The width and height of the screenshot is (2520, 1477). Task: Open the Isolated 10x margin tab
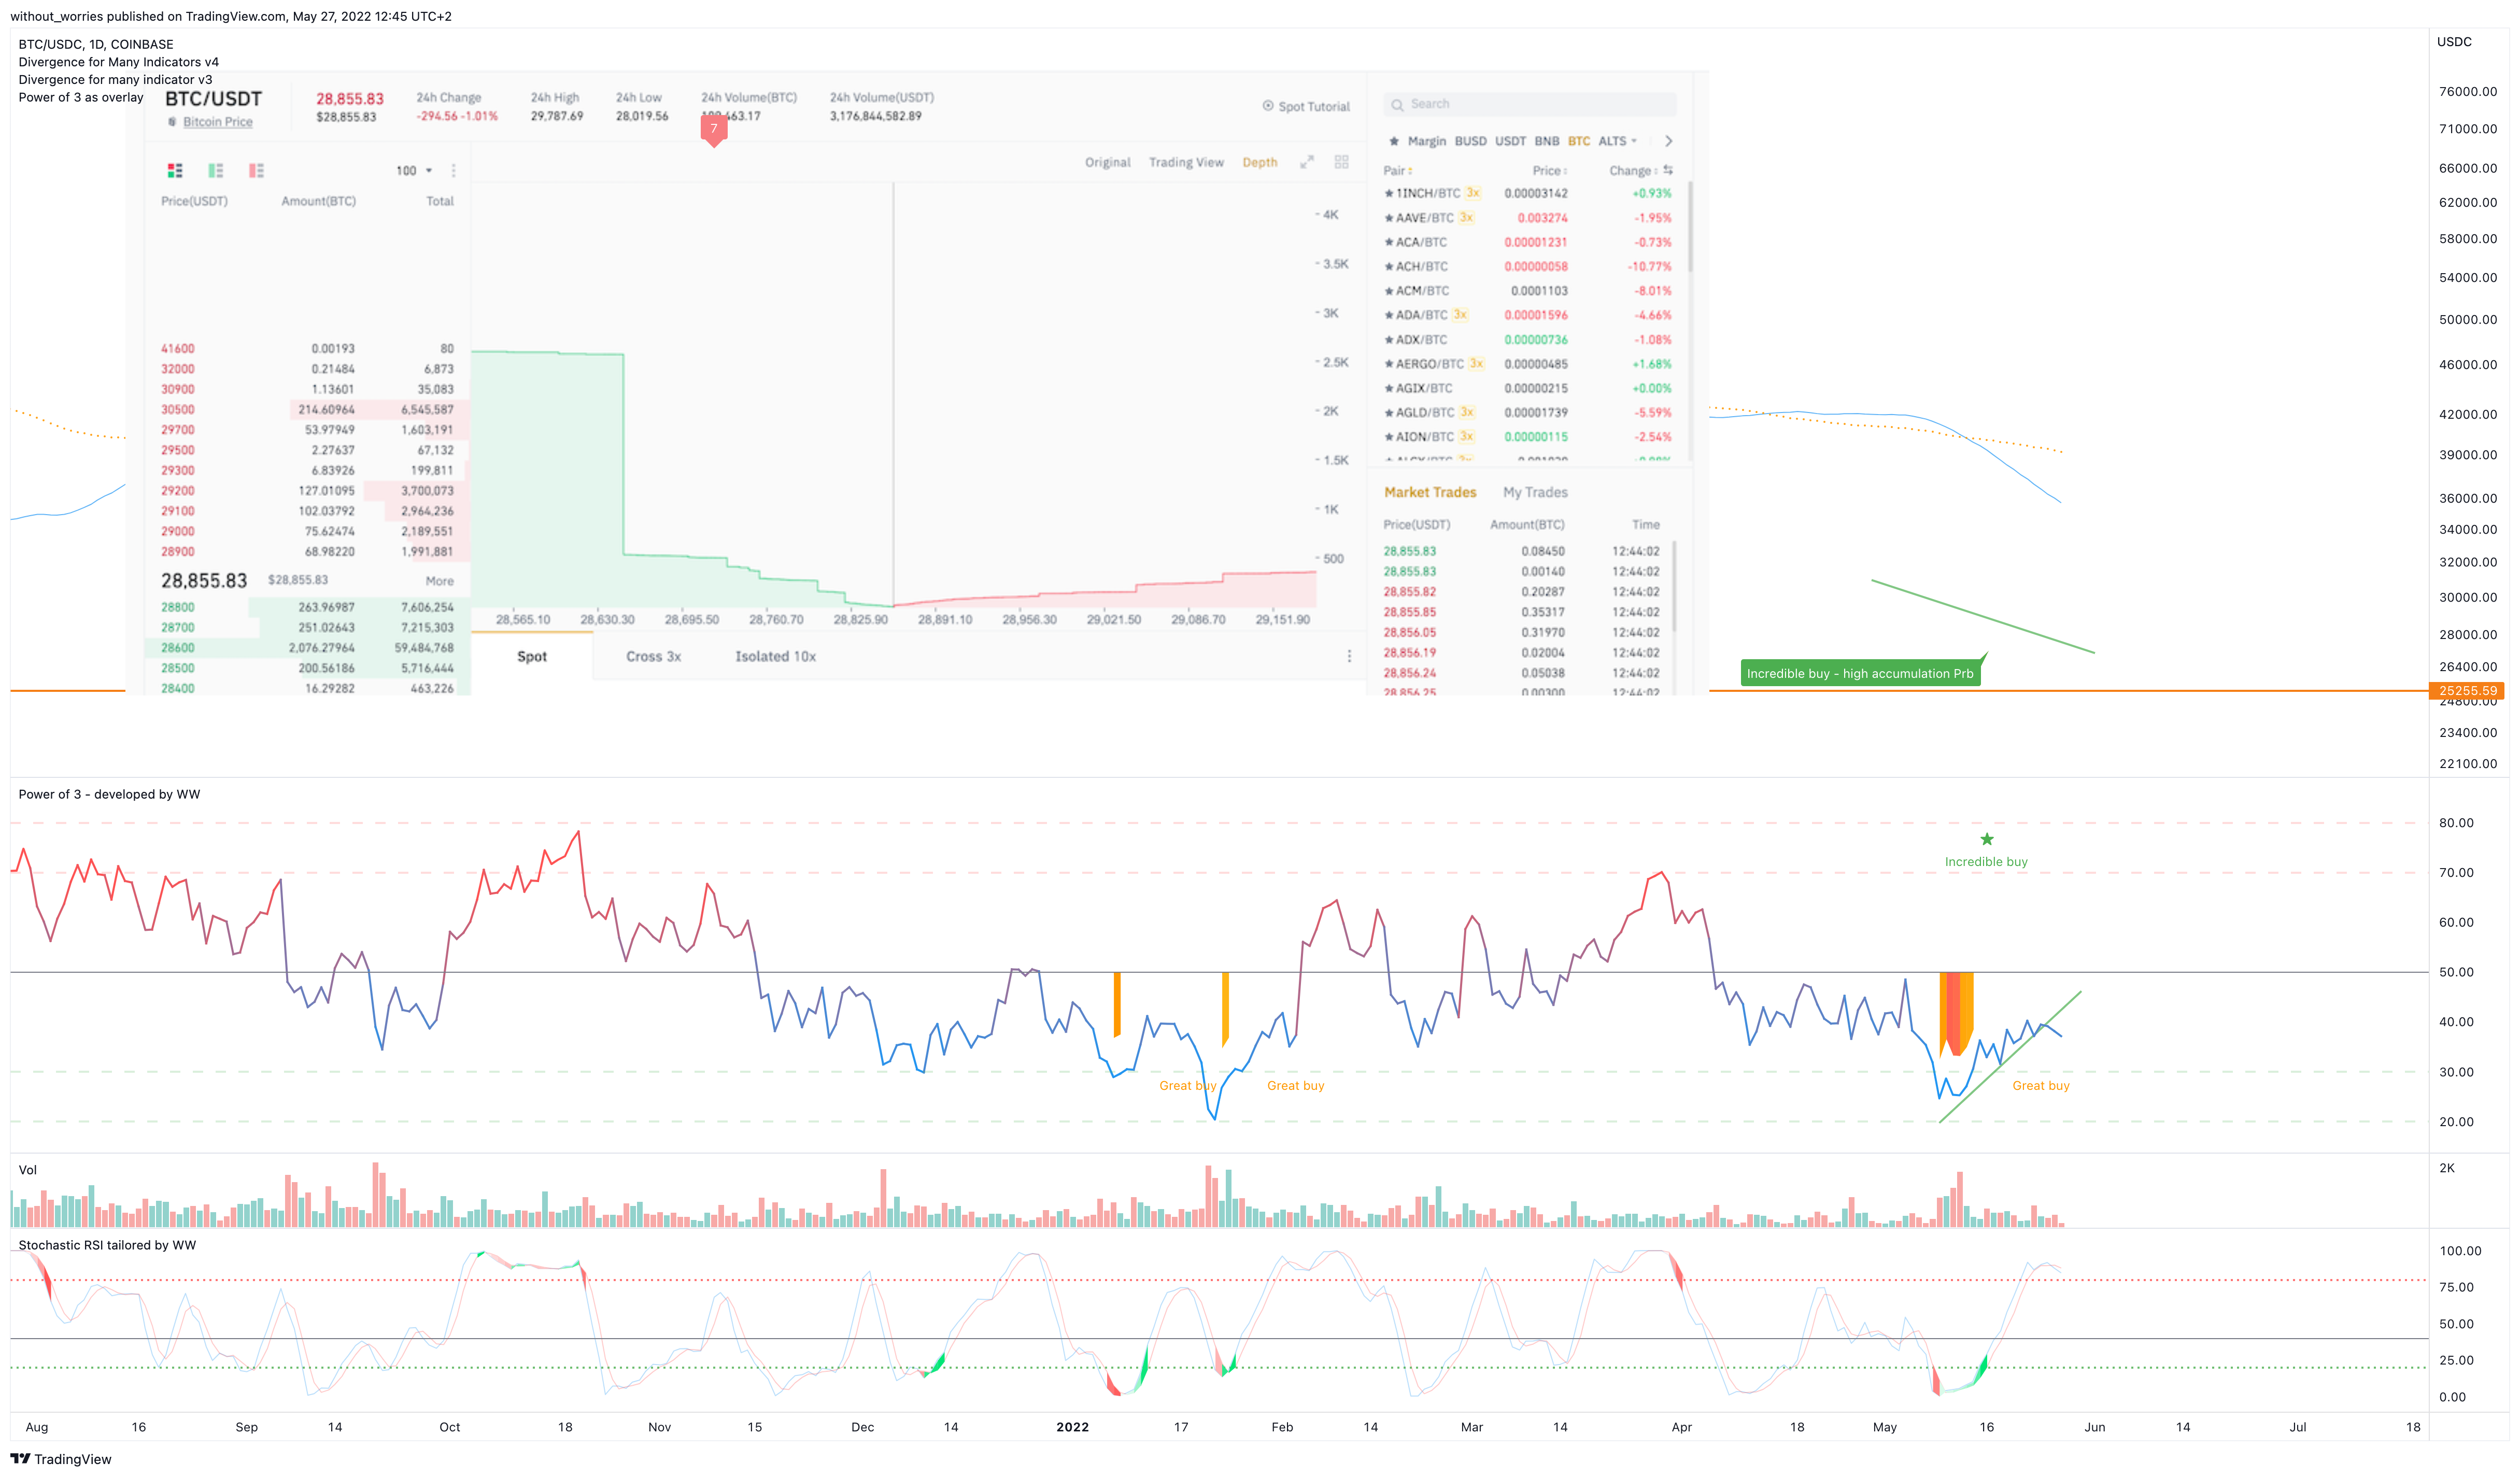point(775,656)
